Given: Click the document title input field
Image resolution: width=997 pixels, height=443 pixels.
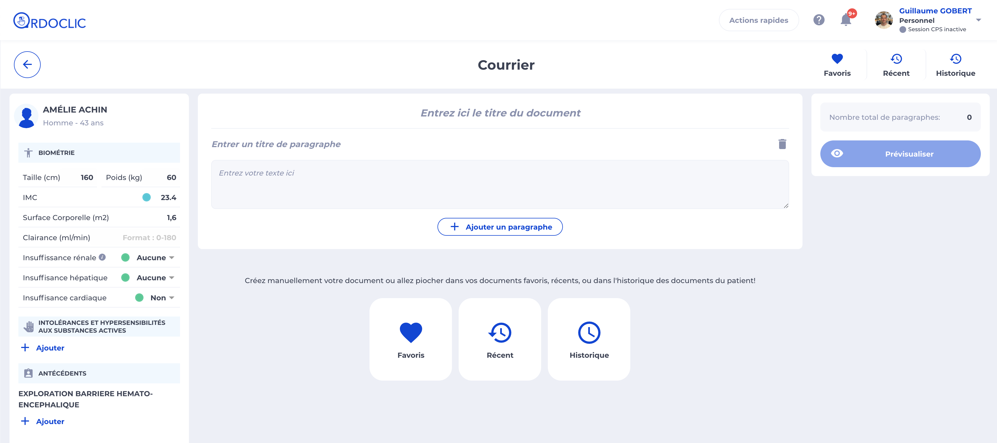Looking at the screenshot, I should [500, 113].
